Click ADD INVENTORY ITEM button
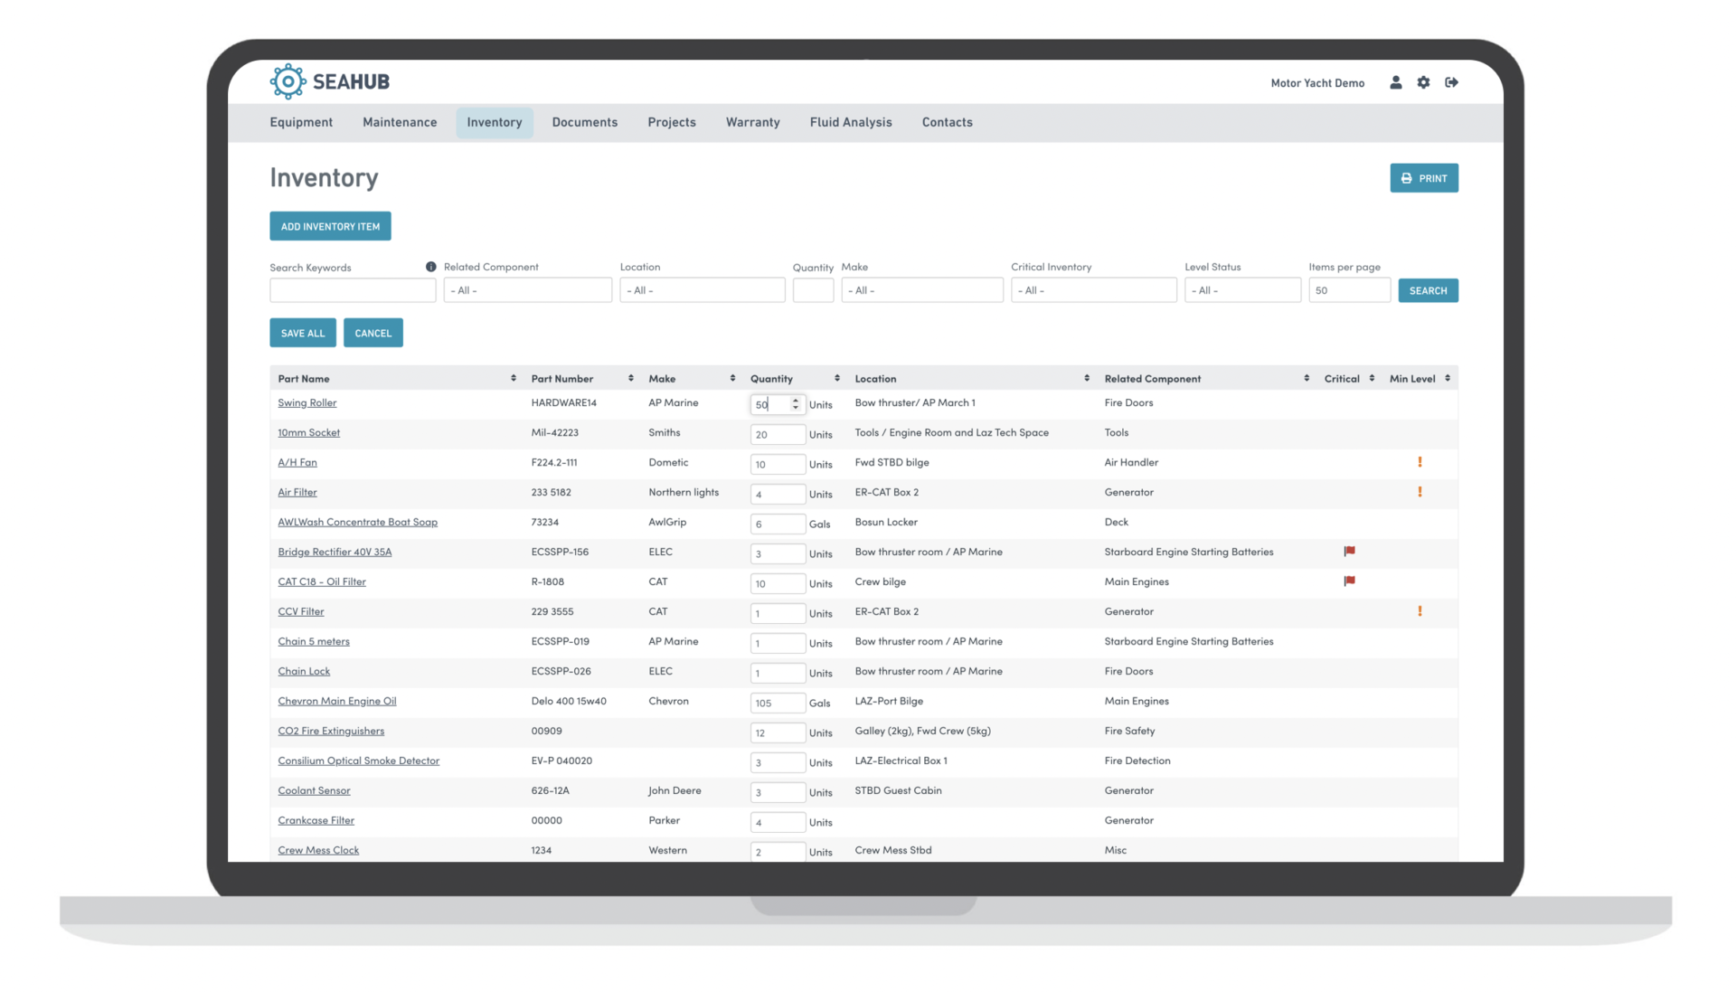The width and height of the screenshot is (1736, 992). [330, 227]
